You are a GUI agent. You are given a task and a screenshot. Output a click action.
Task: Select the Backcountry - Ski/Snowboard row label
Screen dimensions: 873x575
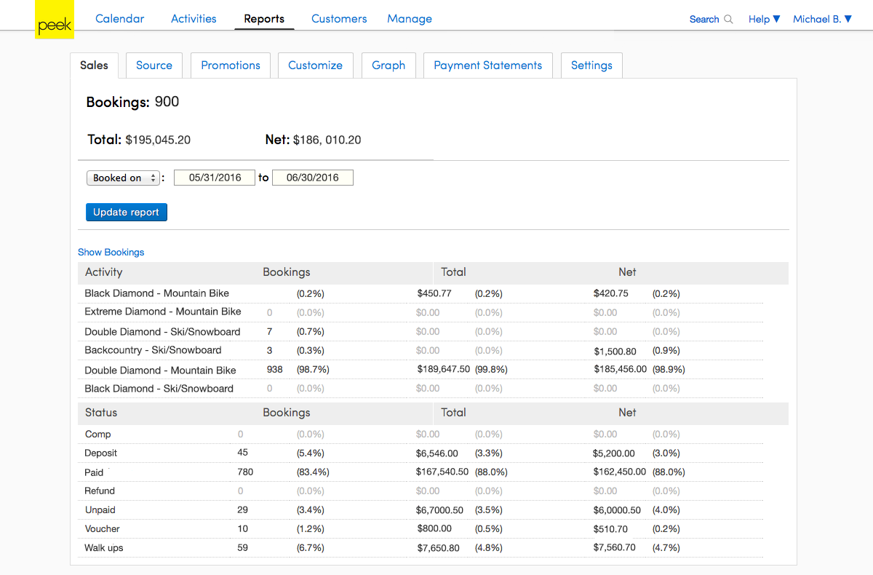point(153,350)
